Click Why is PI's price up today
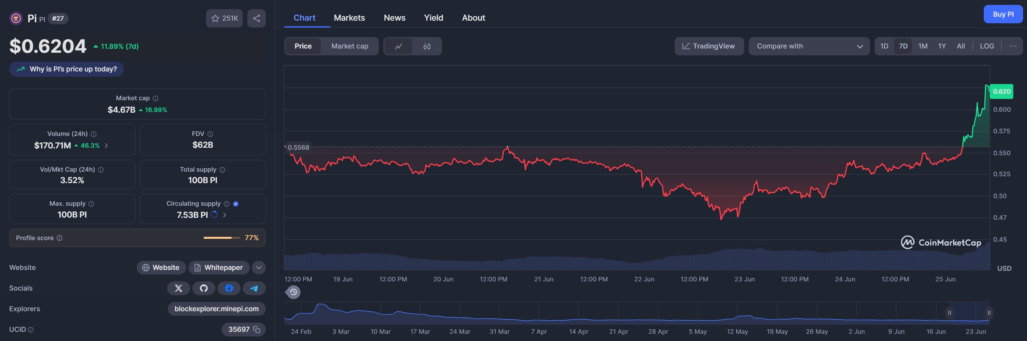Image resolution: width=1027 pixels, height=341 pixels. click(67, 69)
